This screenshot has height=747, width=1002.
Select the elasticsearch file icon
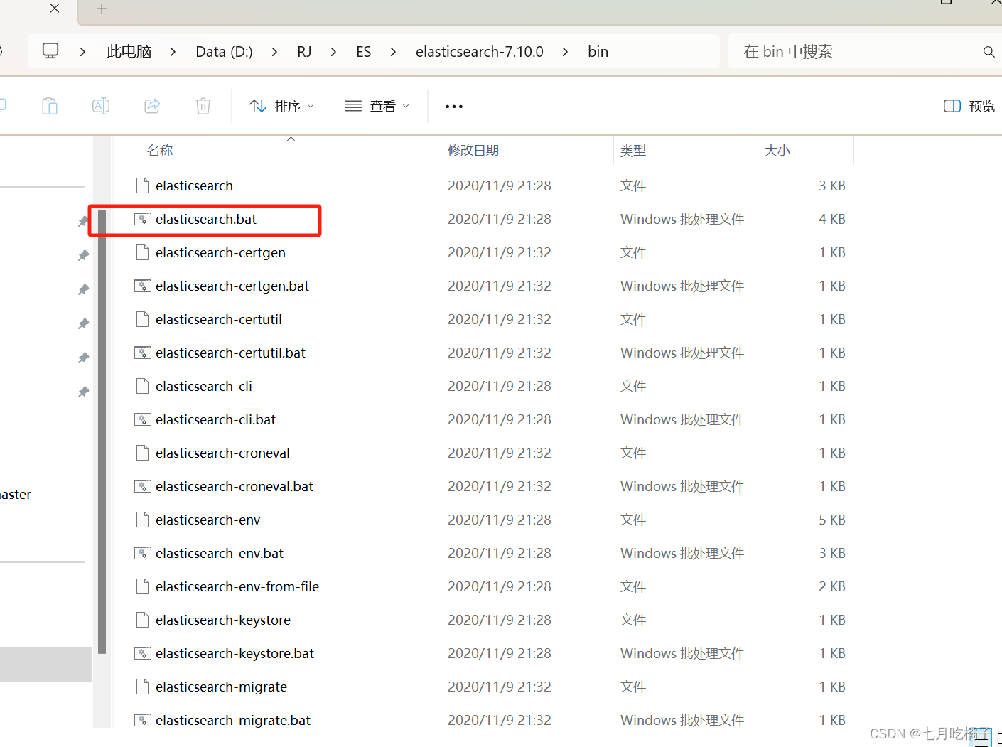tap(142, 186)
